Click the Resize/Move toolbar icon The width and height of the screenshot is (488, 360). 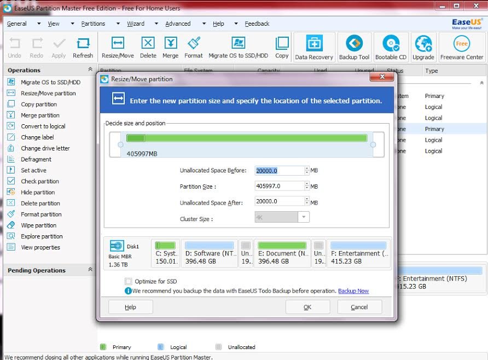click(x=118, y=43)
